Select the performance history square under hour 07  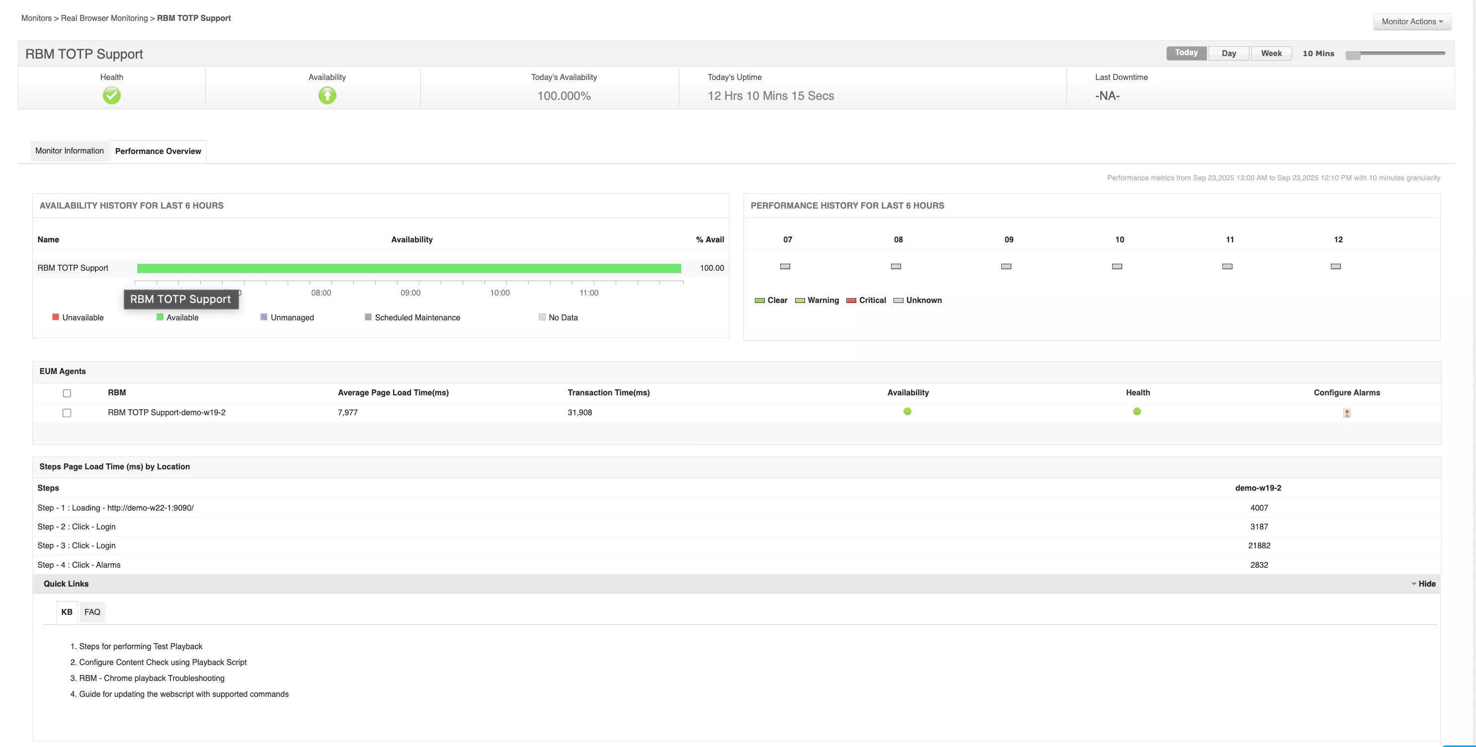tap(785, 266)
